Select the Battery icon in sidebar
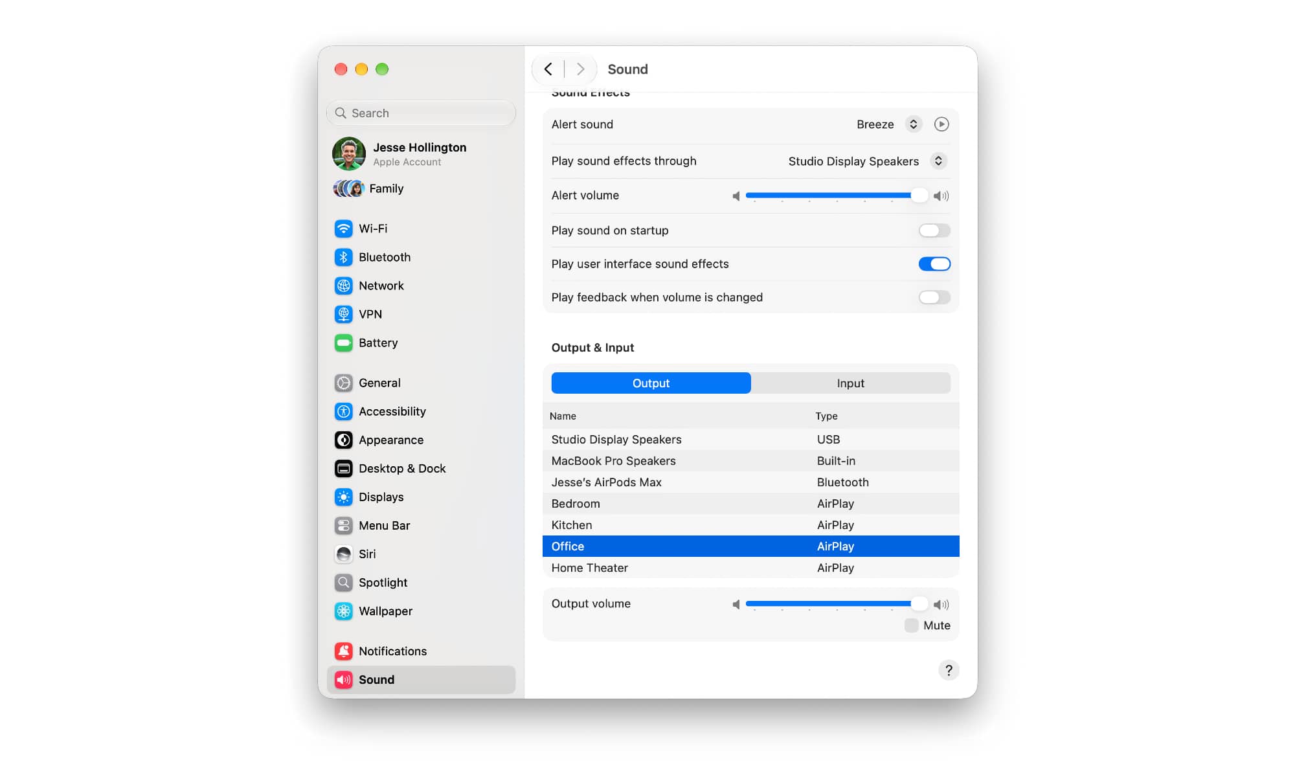Viewport: 1295px width, 777px height. click(343, 343)
